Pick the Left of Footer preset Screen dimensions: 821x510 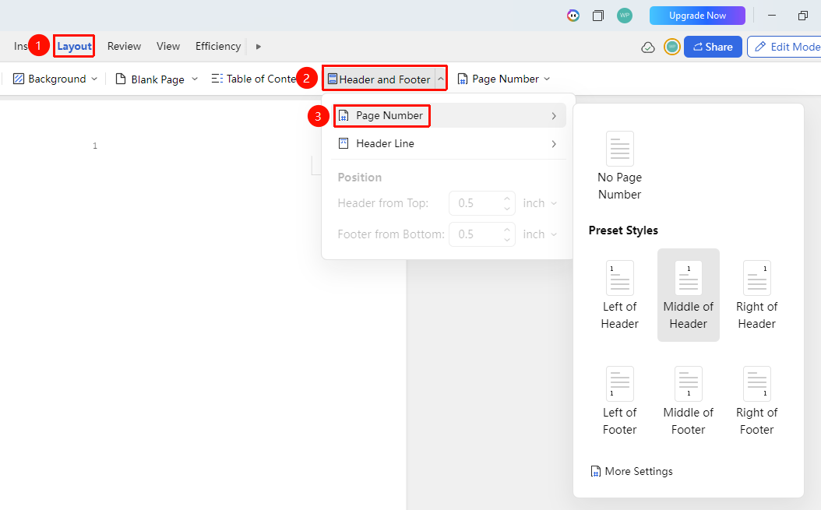(x=620, y=400)
